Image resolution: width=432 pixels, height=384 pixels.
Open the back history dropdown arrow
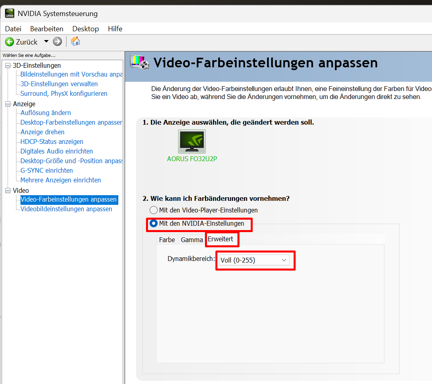(46, 42)
